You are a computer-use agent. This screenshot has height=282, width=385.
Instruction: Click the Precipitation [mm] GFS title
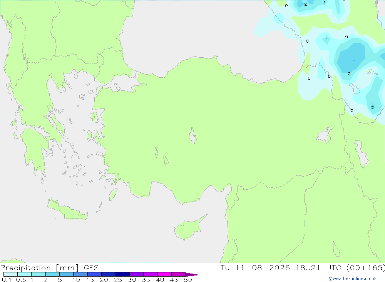tap(49, 268)
